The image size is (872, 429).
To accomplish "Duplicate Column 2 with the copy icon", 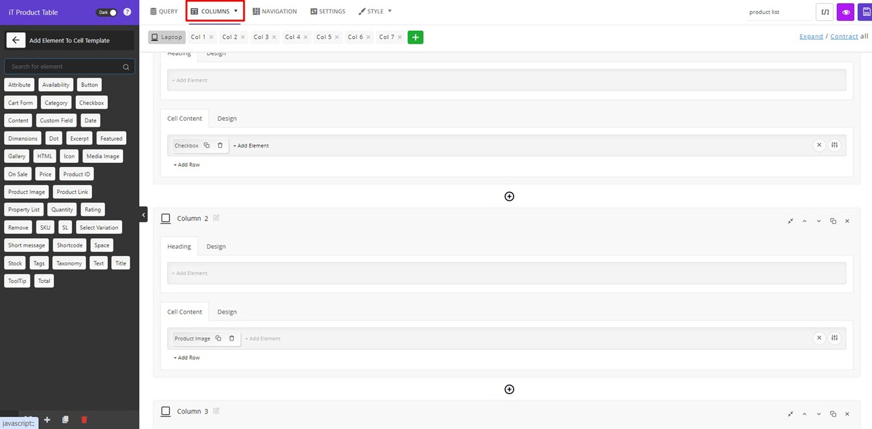I will click(x=833, y=221).
